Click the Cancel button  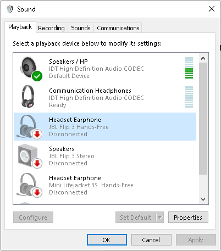click(x=151, y=240)
